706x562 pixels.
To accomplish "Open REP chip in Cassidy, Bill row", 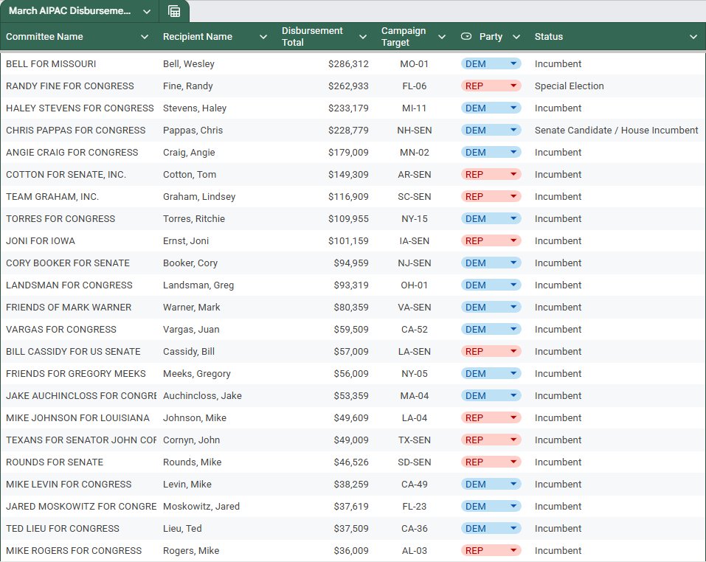I will pyautogui.click(x=491, y=351).
